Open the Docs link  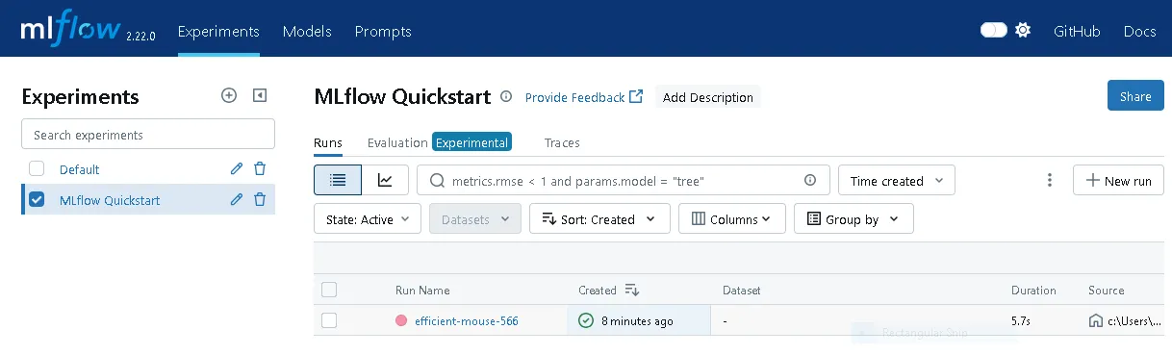(x=1140, y=32)
